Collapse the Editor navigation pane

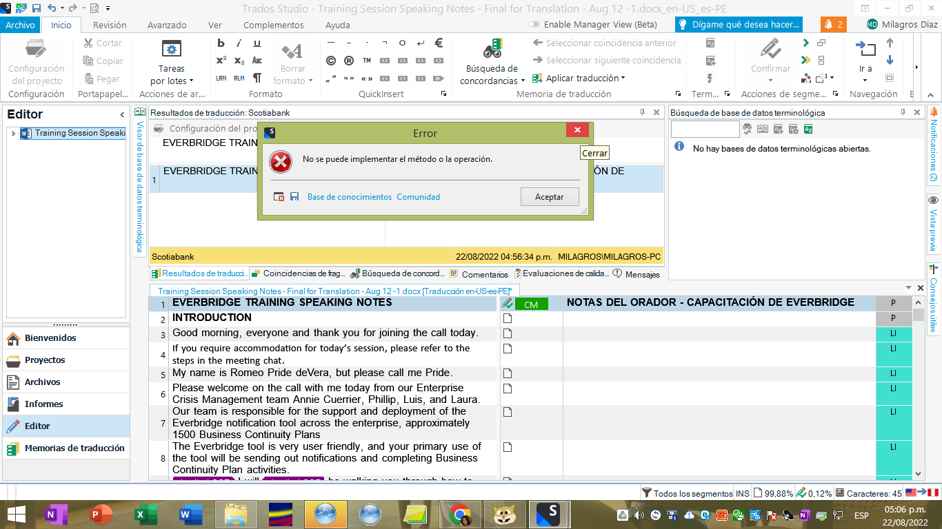click(x=122, y=114)
